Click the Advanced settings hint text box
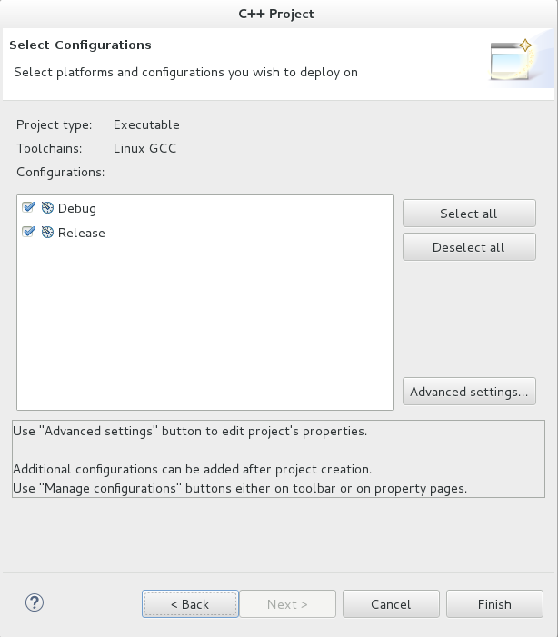Screen dimensions: 558x637 point(278,459)
